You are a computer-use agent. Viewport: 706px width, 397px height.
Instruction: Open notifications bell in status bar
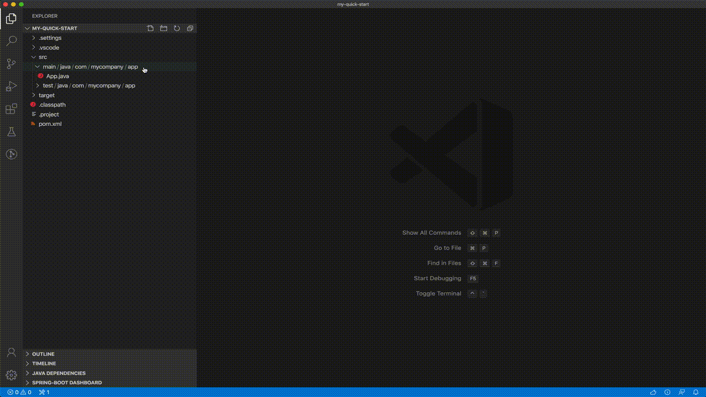pyautogui.click(x=696, y=392)
